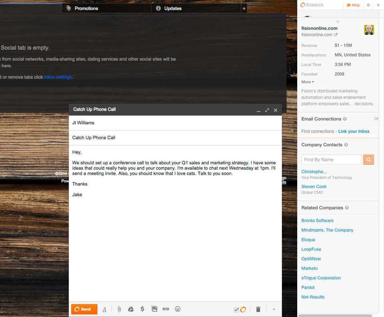Image resolution: width=384 pixels, height=317 pixels.
Task: Click the orange Sidekick logo in compose toolbar
Action: (x=243, y=309)
